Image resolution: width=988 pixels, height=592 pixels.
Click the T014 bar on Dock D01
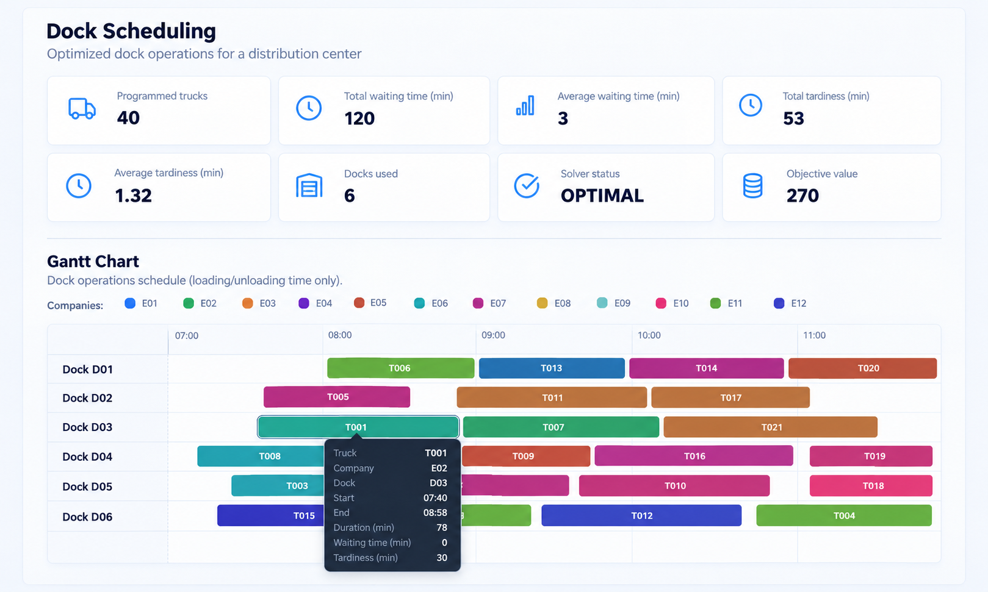click(707, 368)
